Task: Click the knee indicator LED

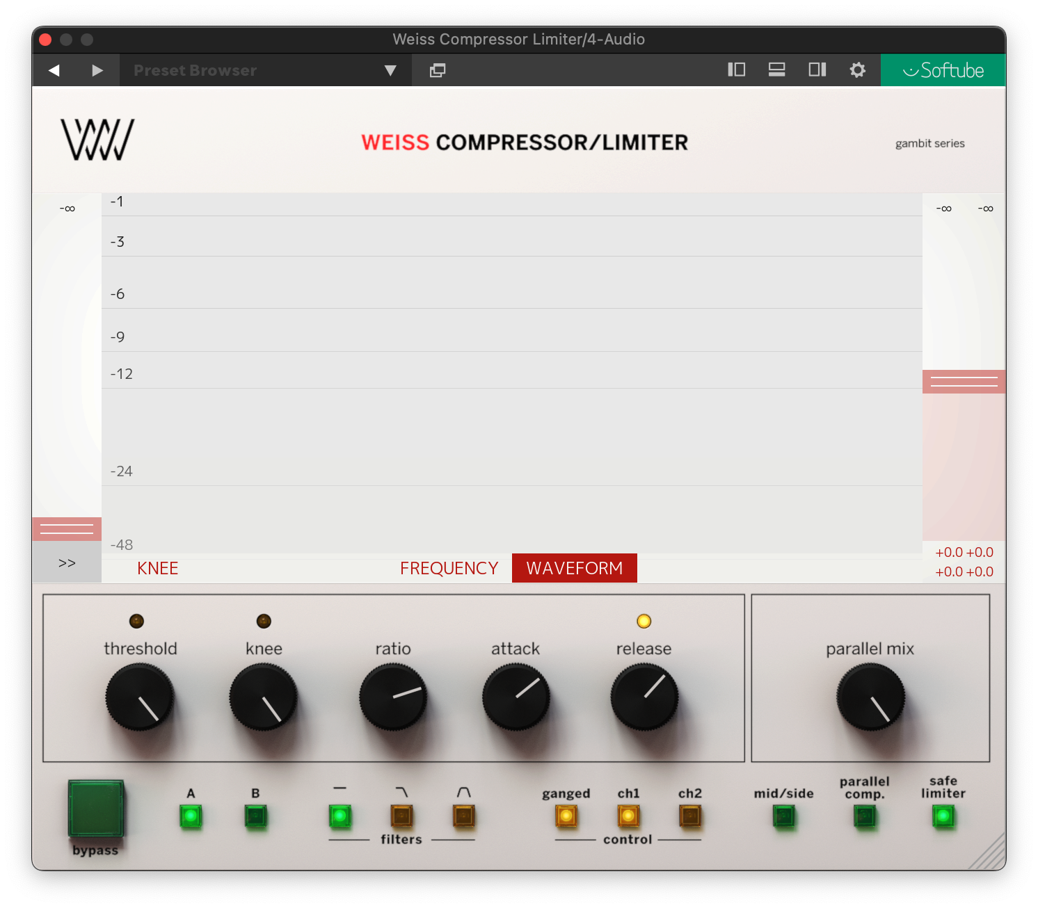Action: tap(264, 621)
